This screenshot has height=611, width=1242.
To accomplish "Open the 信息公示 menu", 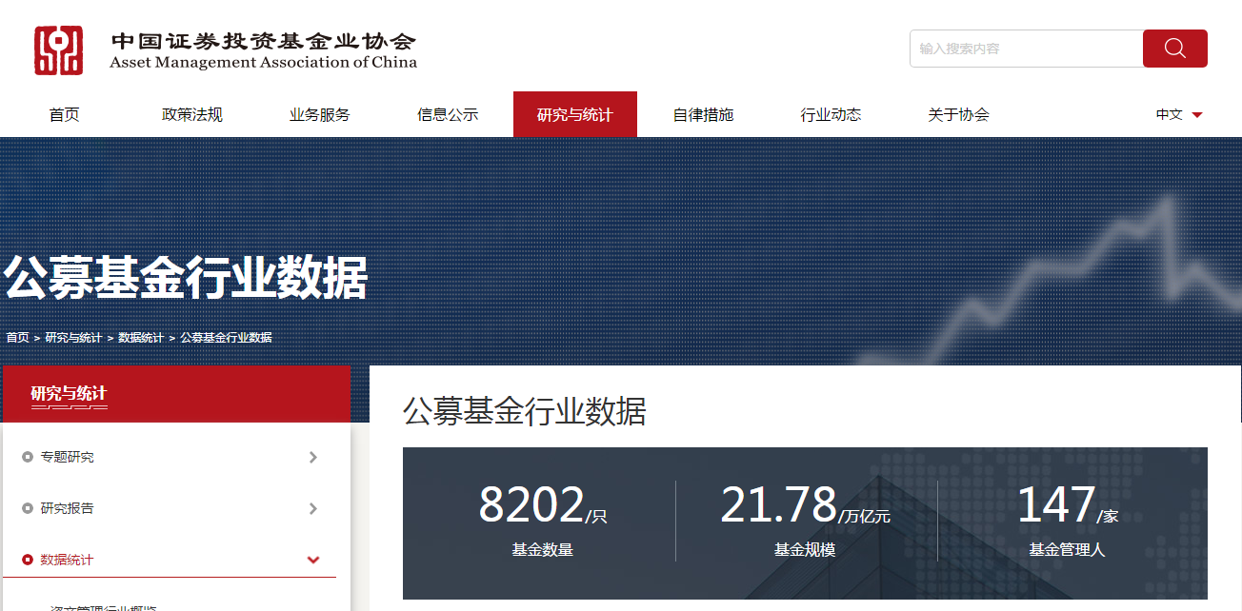I will click(448, 114).
